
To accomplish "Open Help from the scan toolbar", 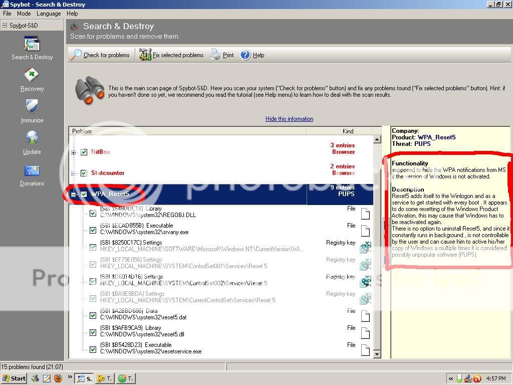I will (x=252, y=55).
